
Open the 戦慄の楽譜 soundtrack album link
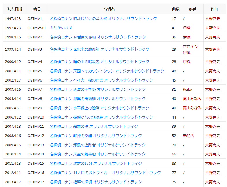click(96, 136)
